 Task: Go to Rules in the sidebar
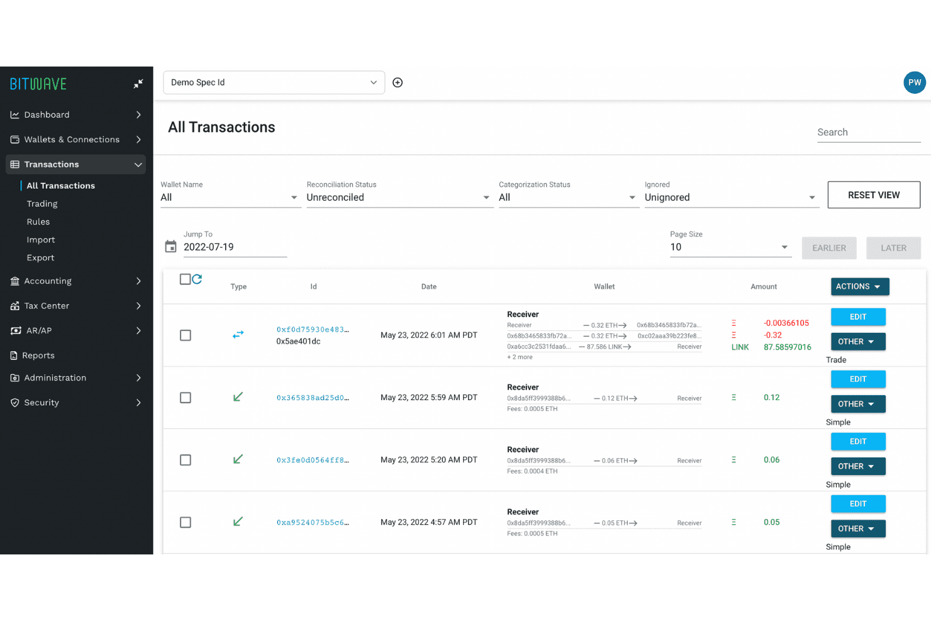pos(38,222)
